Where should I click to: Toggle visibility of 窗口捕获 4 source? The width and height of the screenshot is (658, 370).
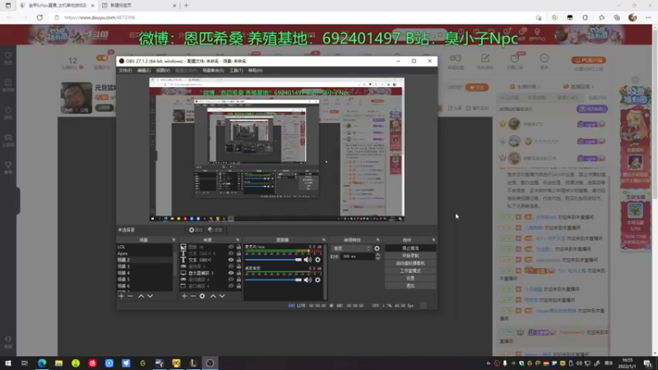(x=231, y=286)
